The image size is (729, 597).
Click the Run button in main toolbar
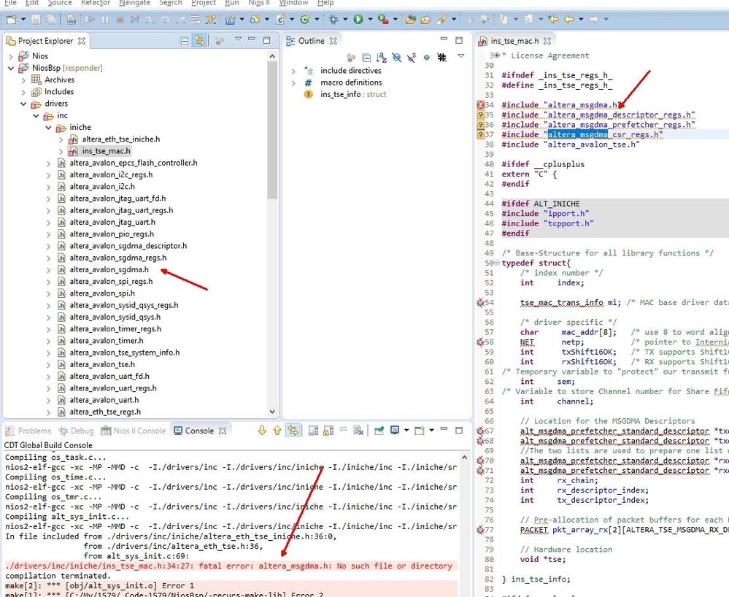[358, 20]
